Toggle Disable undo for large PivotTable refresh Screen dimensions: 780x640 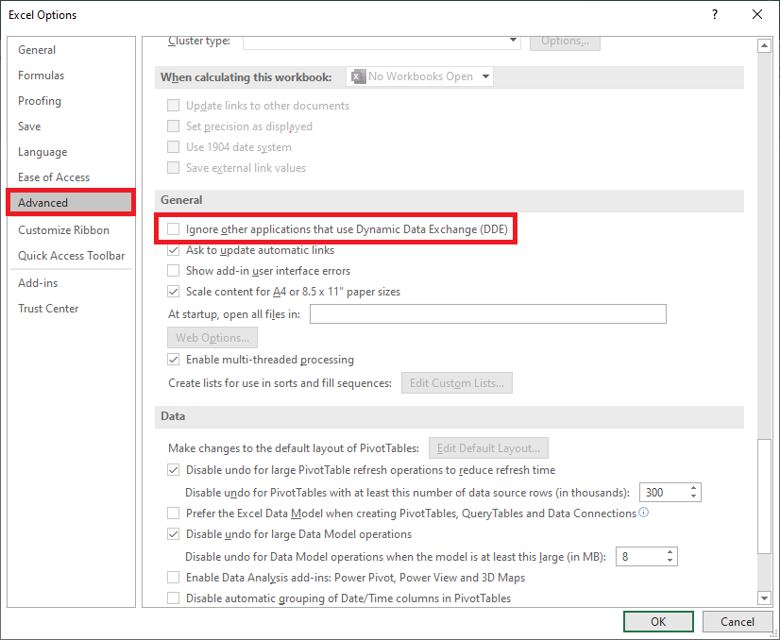173,470
